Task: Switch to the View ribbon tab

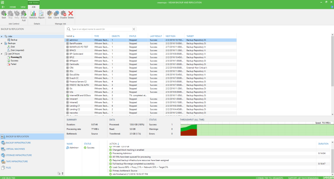Action: coord(23,7)
